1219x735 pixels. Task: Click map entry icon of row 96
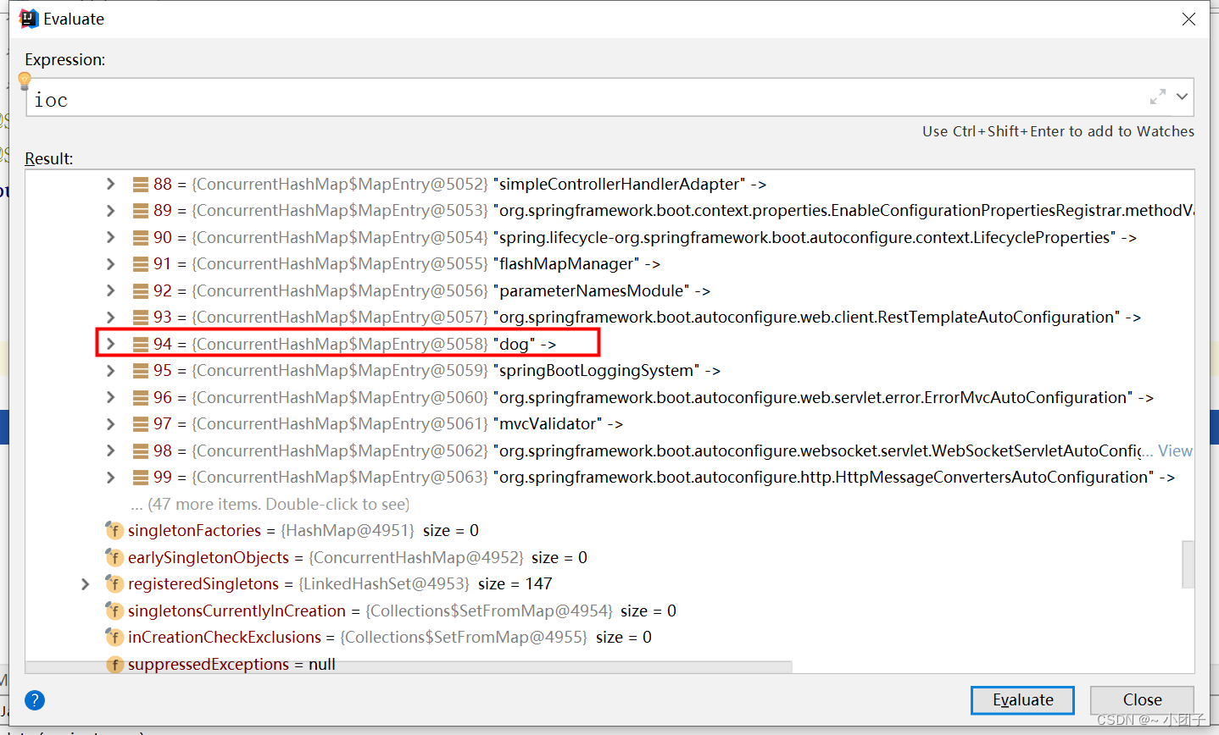(141, 397)
